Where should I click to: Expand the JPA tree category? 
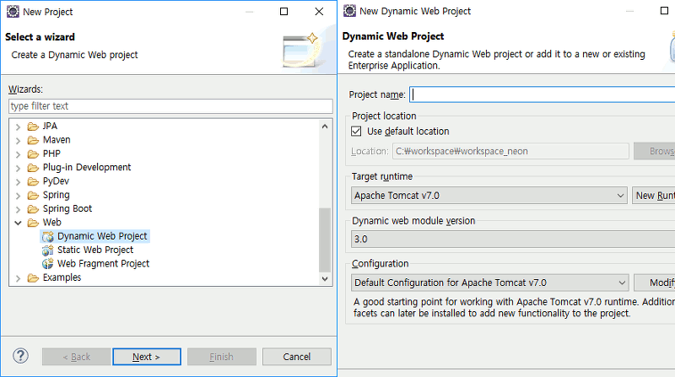click(x=19, y=127)
